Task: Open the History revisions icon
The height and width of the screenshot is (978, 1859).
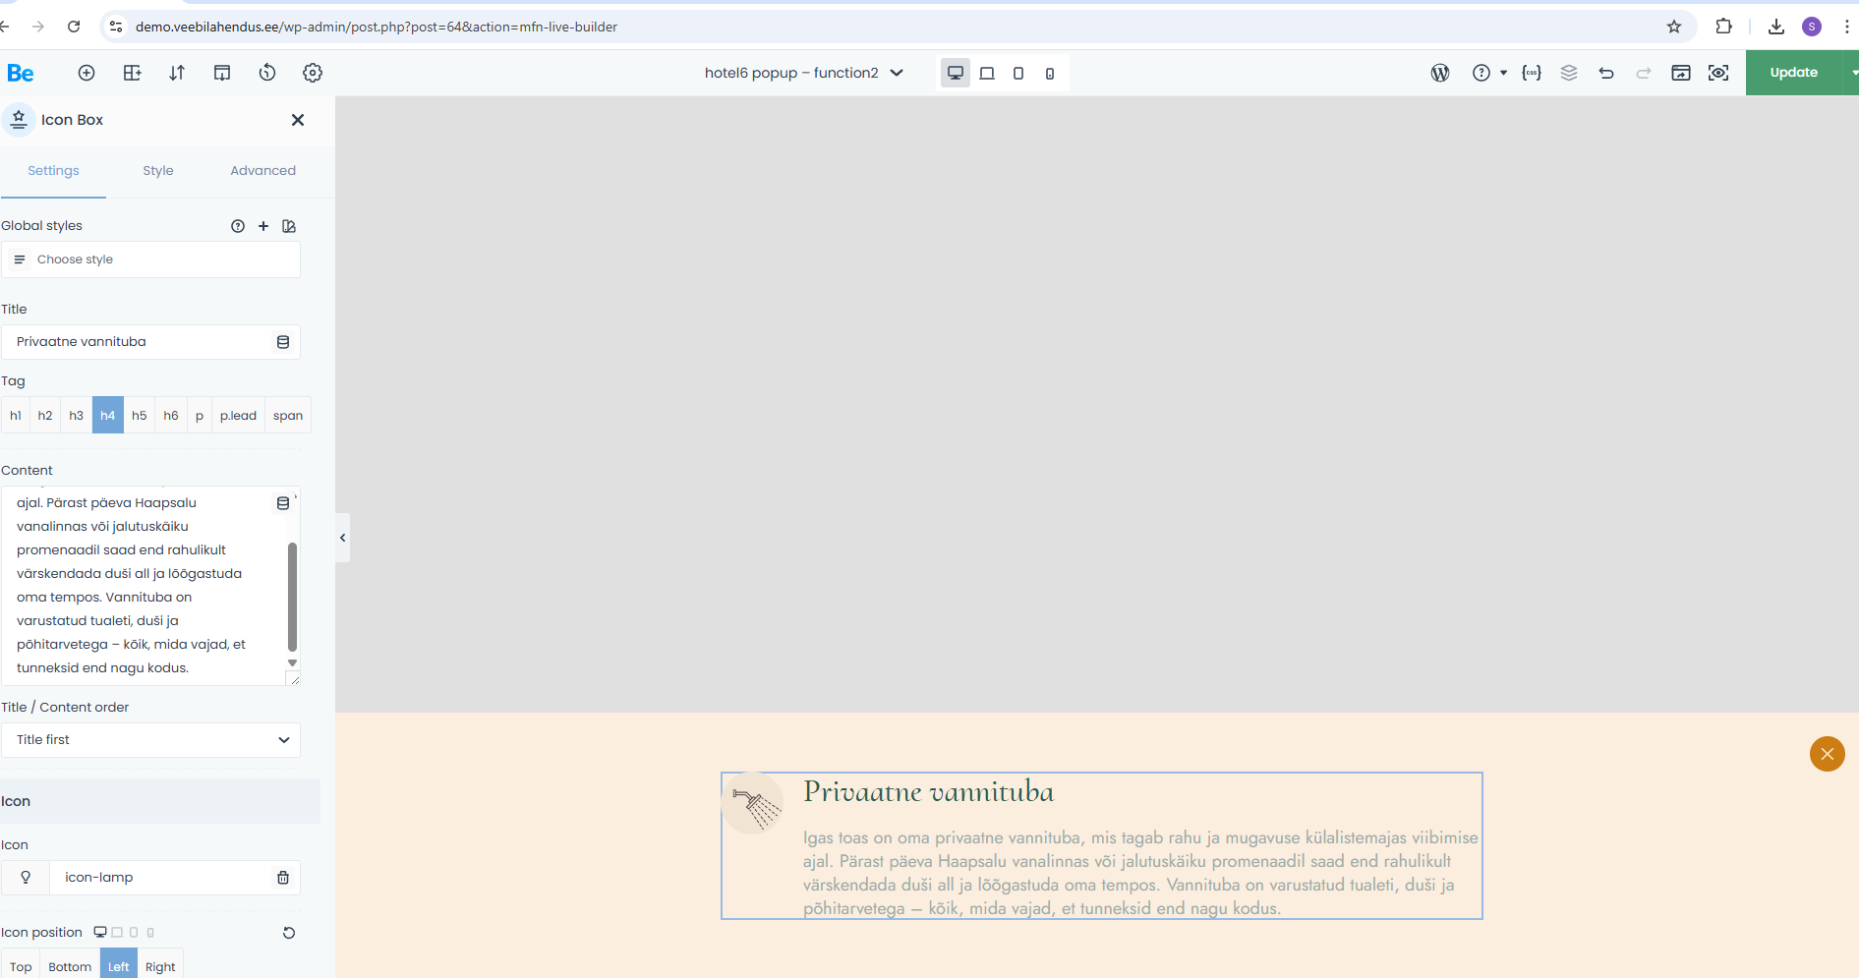Action: click(x=267, y=73)
